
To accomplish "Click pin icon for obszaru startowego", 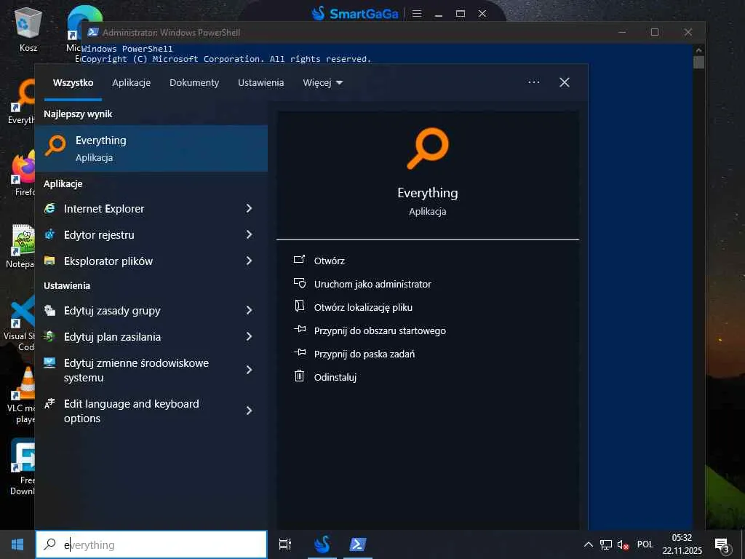I will 300,329.
